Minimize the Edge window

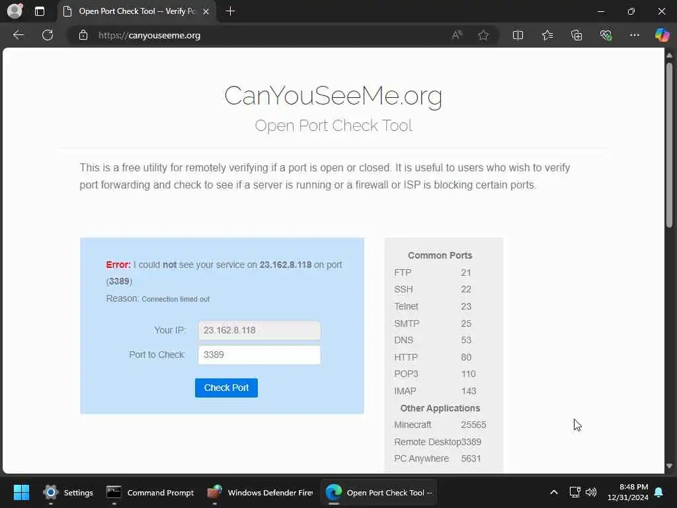pos(600,11)
